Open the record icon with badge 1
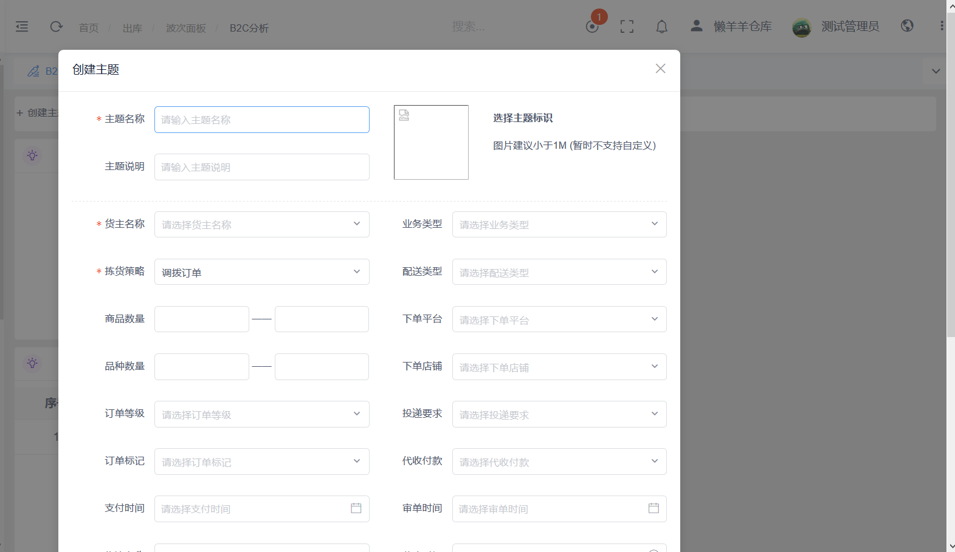The height and width of the screenshot is (552, 955). (x=592, y=27)
